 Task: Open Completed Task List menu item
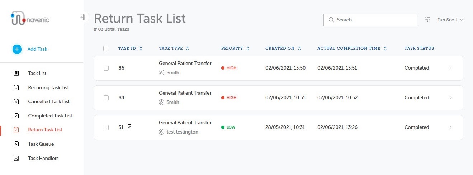point(50,116)
